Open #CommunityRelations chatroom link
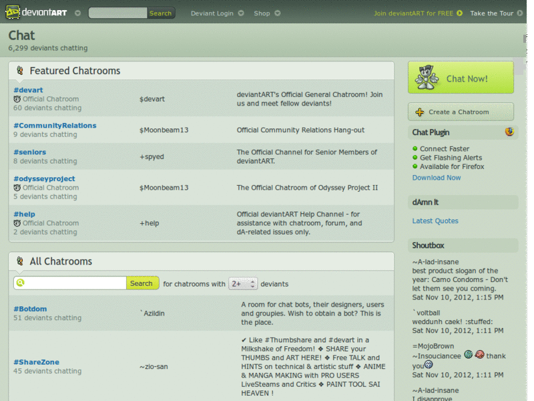 pyautogui.click(x=55, y=126)
